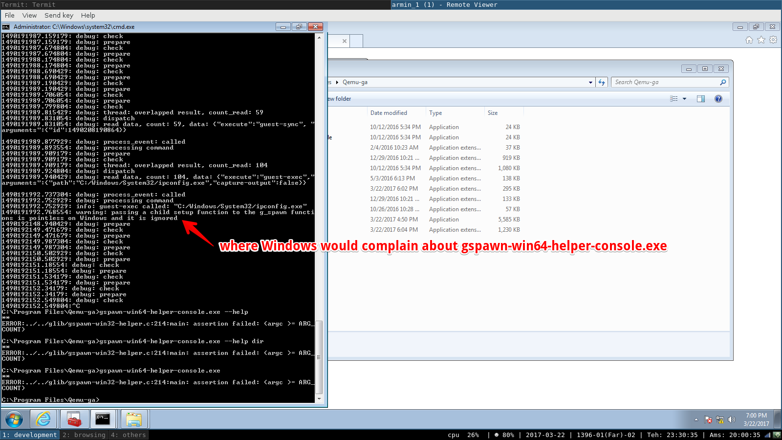Viewport: 782px width, 440px height.
Task: Click the command prompt at C:\Program Files\Qemu-ga>
Action: tap(50, 400)
